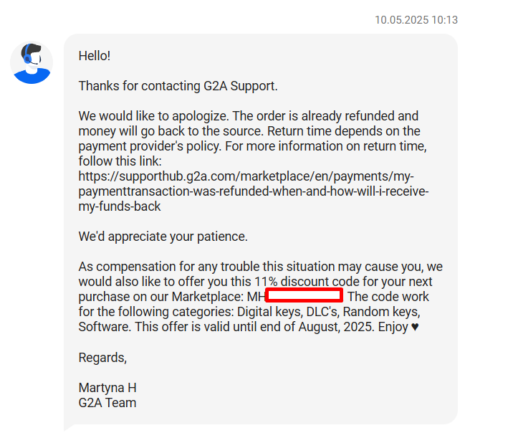Click the We'd appreciate your patience sentence
This screenshot has height=443, width=513.
tap(163, 237)
